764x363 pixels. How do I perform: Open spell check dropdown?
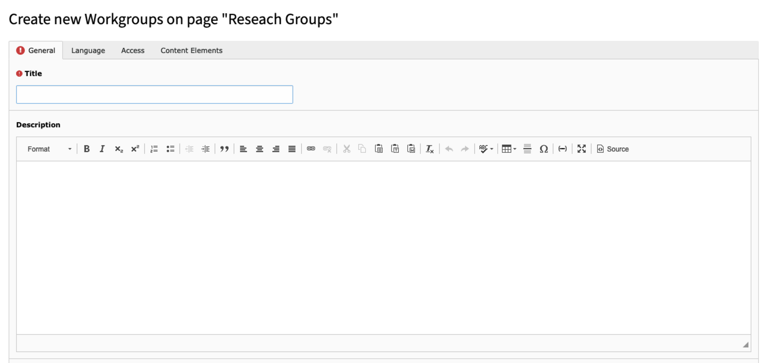(x=486, y=149)
